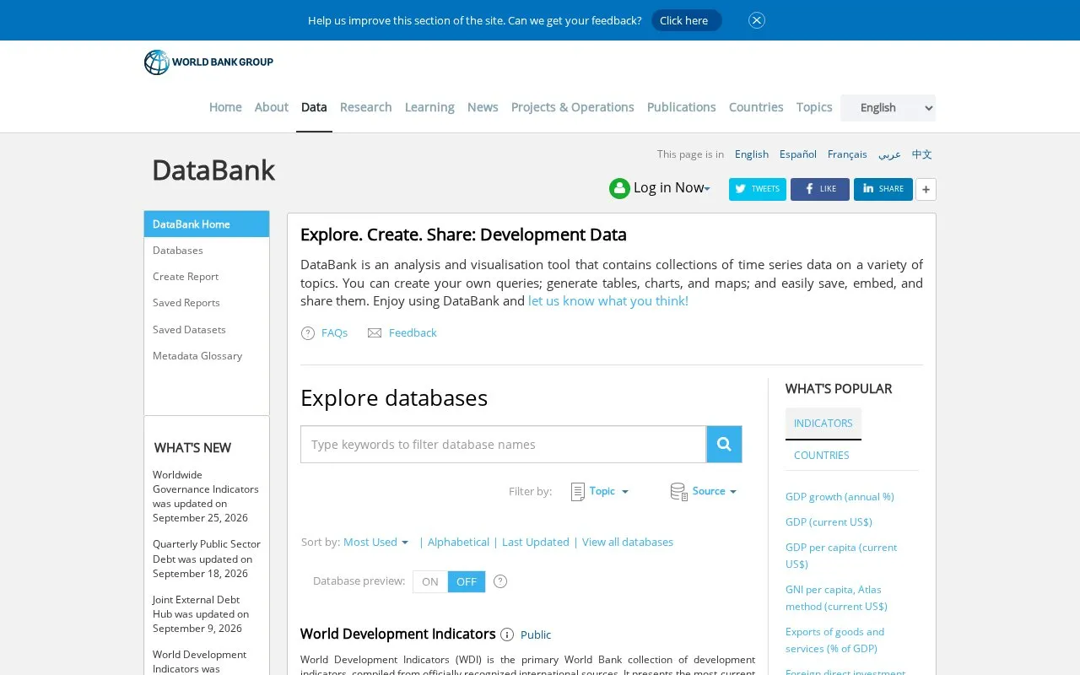The width and height of the screenshot is (1080, 675).
Task: Click the magnifier search button
Action: [x=724, y=444]
